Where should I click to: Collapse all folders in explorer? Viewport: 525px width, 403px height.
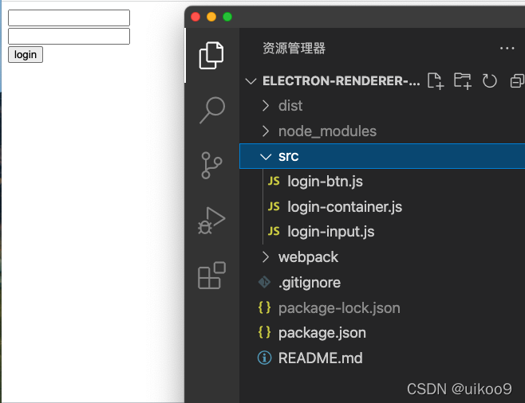[517, 81]
